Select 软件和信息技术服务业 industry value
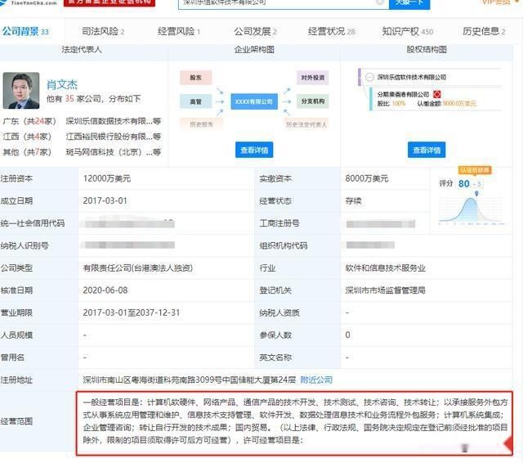Screen dimensions: 523x463 (x=385, y=268)
